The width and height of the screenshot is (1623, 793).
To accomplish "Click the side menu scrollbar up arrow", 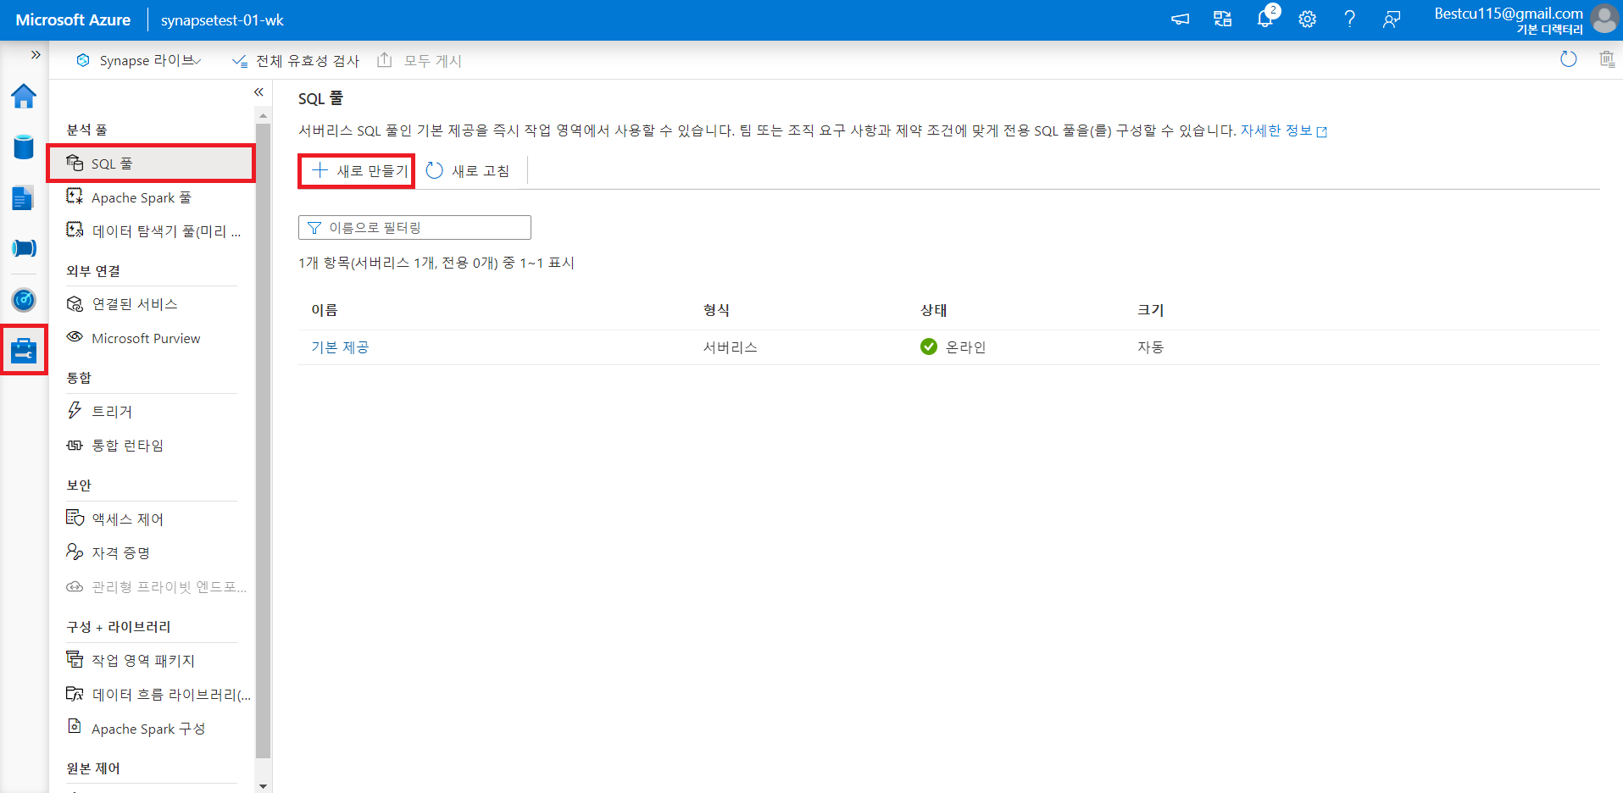I will tap(263, 115).
